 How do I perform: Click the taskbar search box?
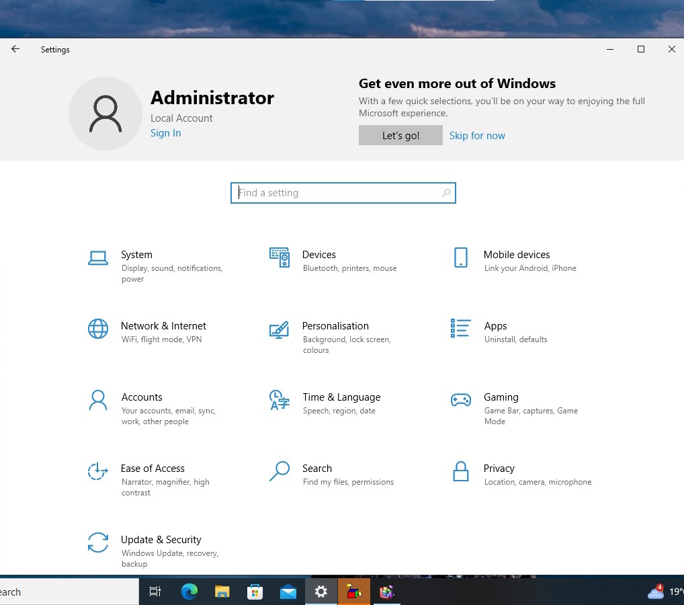coord(69,592)
